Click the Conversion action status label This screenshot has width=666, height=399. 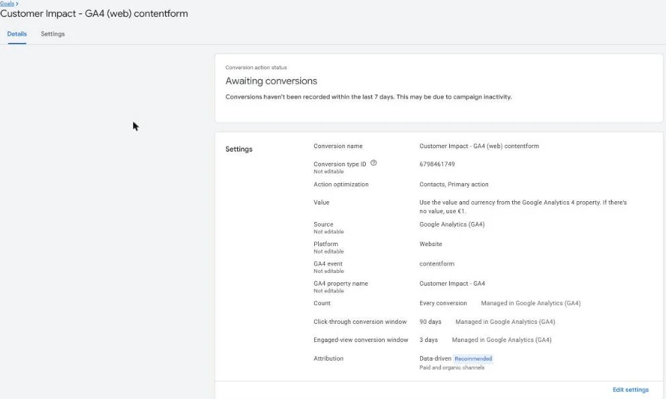pyautogui.click(x=256, y=68)
